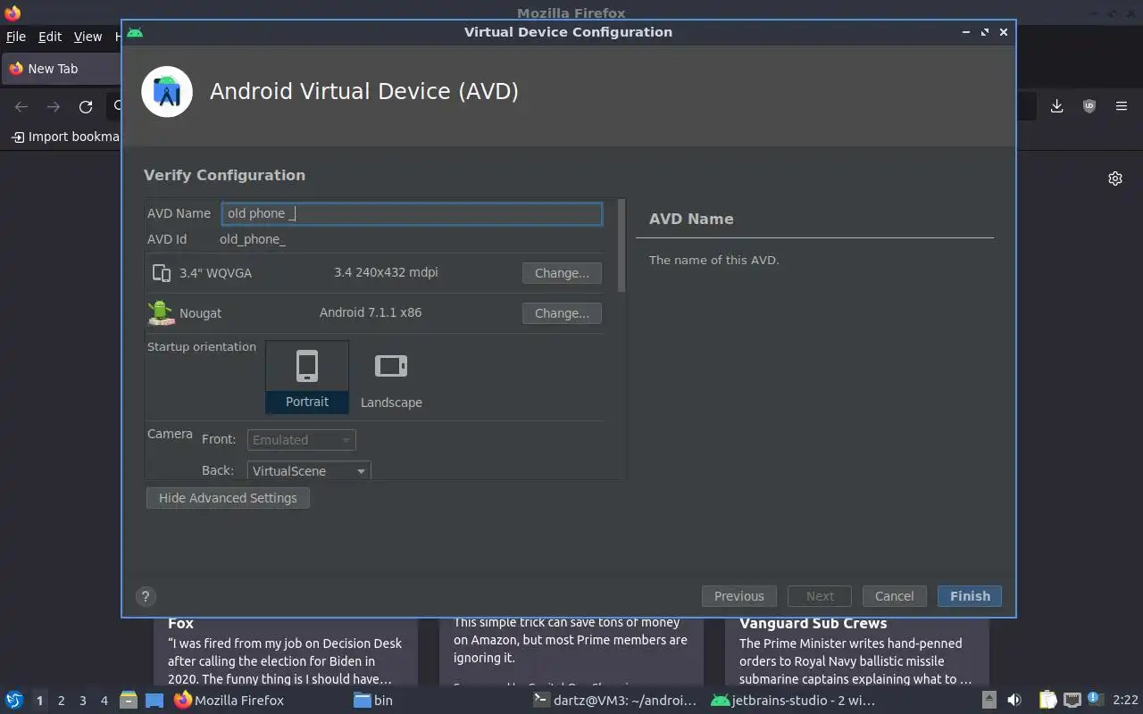This screenshot has width=1143, height=714.
Task: Select the New Tab browser tab
Action: pos(61,69)
